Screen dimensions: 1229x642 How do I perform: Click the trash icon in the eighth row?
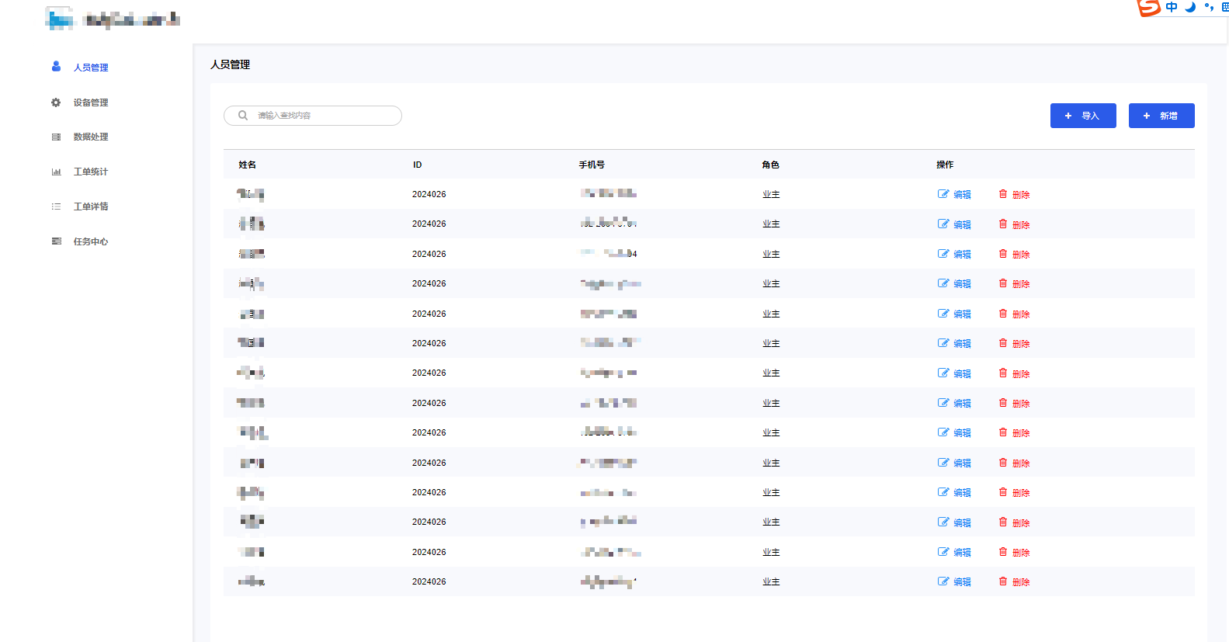(x=1003, y=403)
